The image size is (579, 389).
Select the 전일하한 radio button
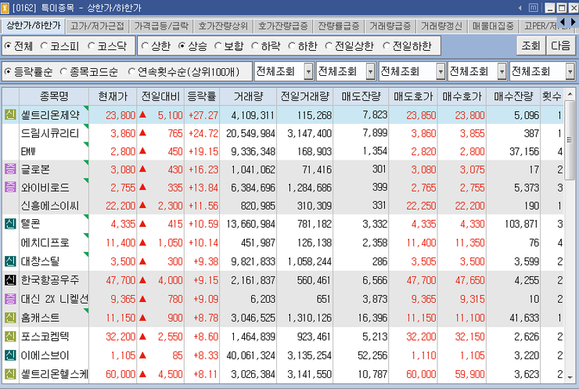(x=387, y=46)
